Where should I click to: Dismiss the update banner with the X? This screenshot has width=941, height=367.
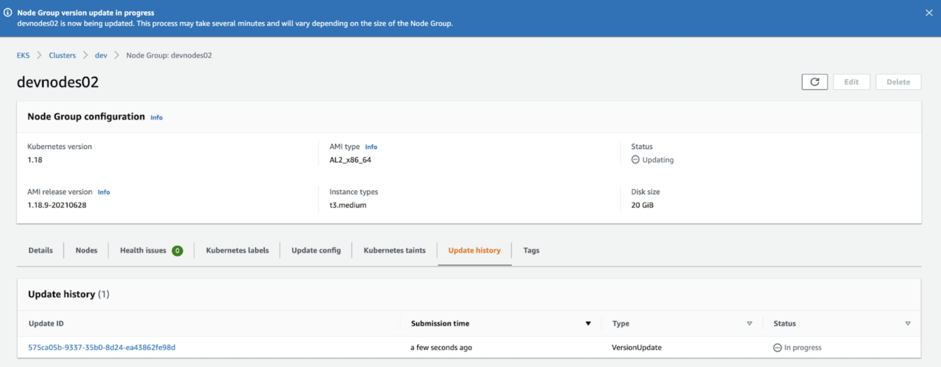click(x=928, y=13)
